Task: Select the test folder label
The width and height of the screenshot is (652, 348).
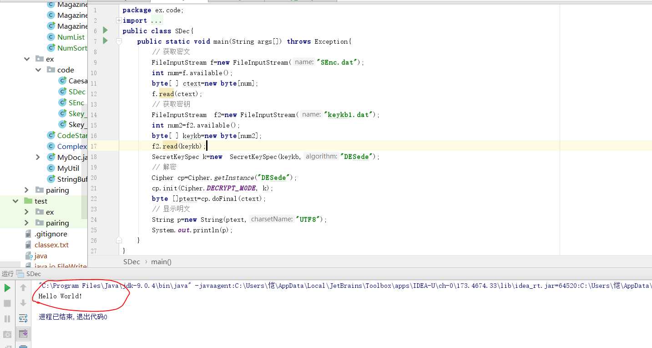Action: point(41,201)
